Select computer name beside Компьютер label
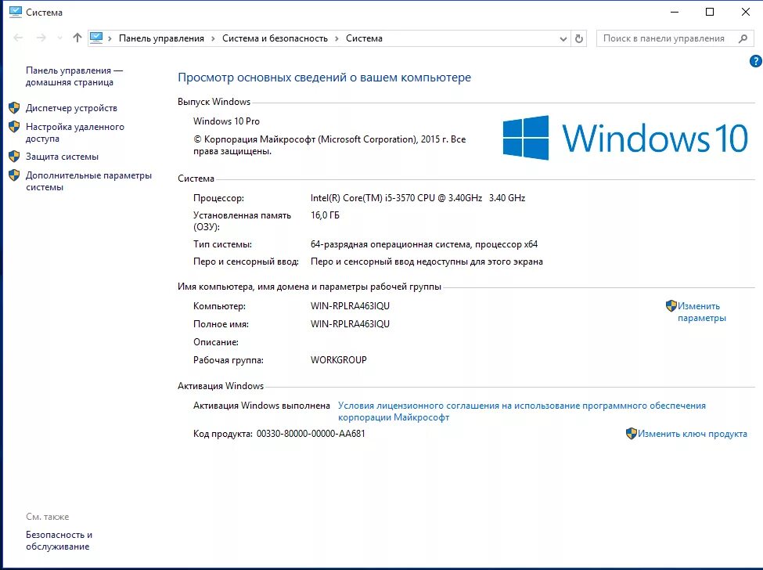Screen dimensions: 763x570 [351, 306]
